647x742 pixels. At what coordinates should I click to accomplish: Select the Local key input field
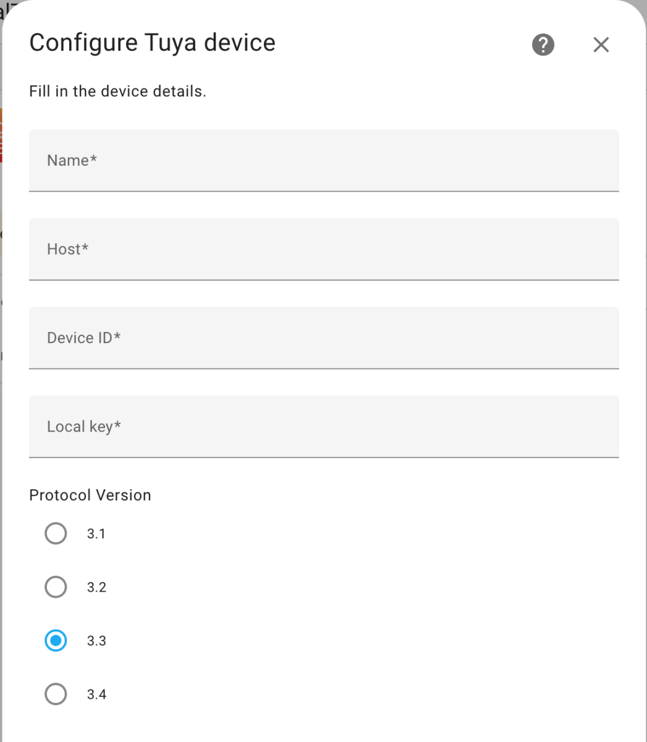324,427
